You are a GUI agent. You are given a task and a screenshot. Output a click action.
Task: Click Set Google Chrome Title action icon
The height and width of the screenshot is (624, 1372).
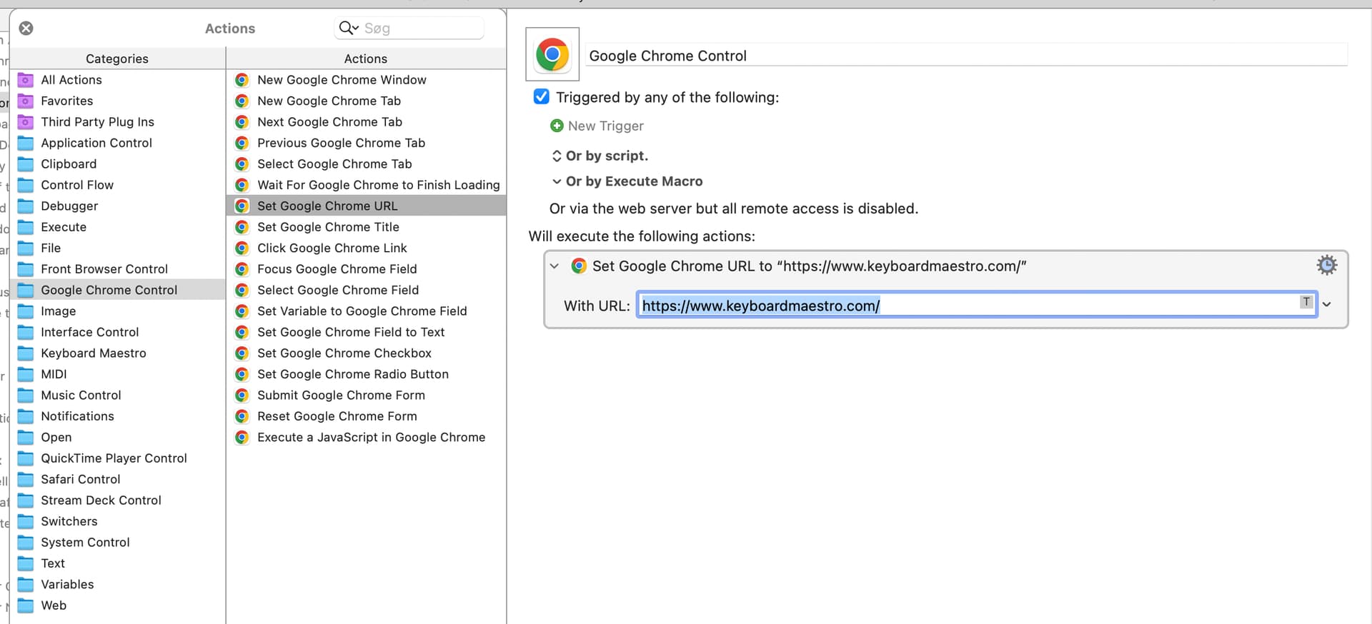[242, 227]
